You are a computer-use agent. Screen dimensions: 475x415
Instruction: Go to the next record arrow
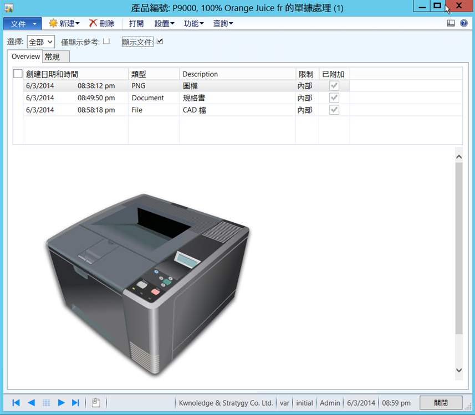tap(61, 403)
